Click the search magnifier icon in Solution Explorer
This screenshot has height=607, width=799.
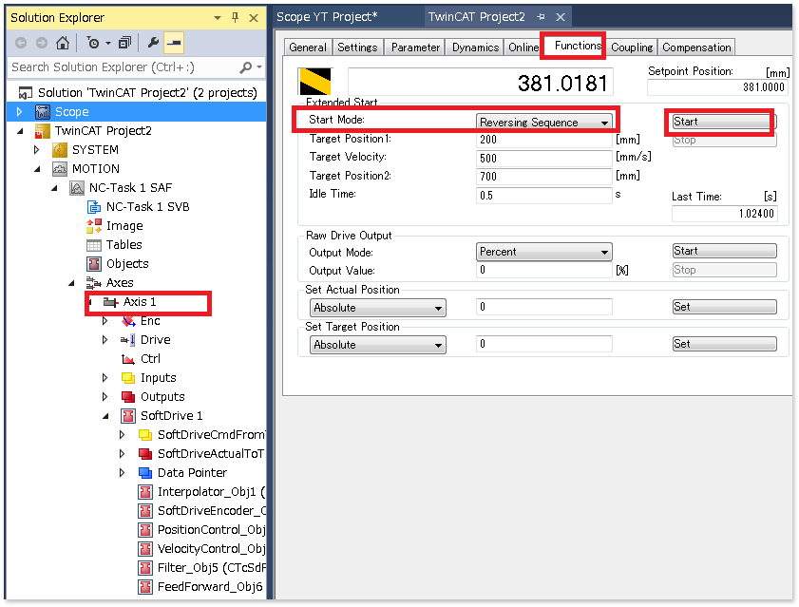coord(246,67)
